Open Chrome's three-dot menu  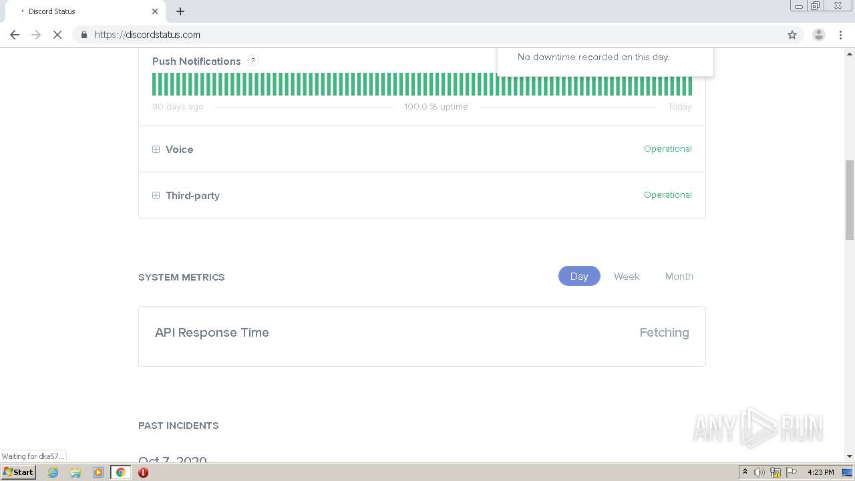pyautogui.click(x=840, y=35)
